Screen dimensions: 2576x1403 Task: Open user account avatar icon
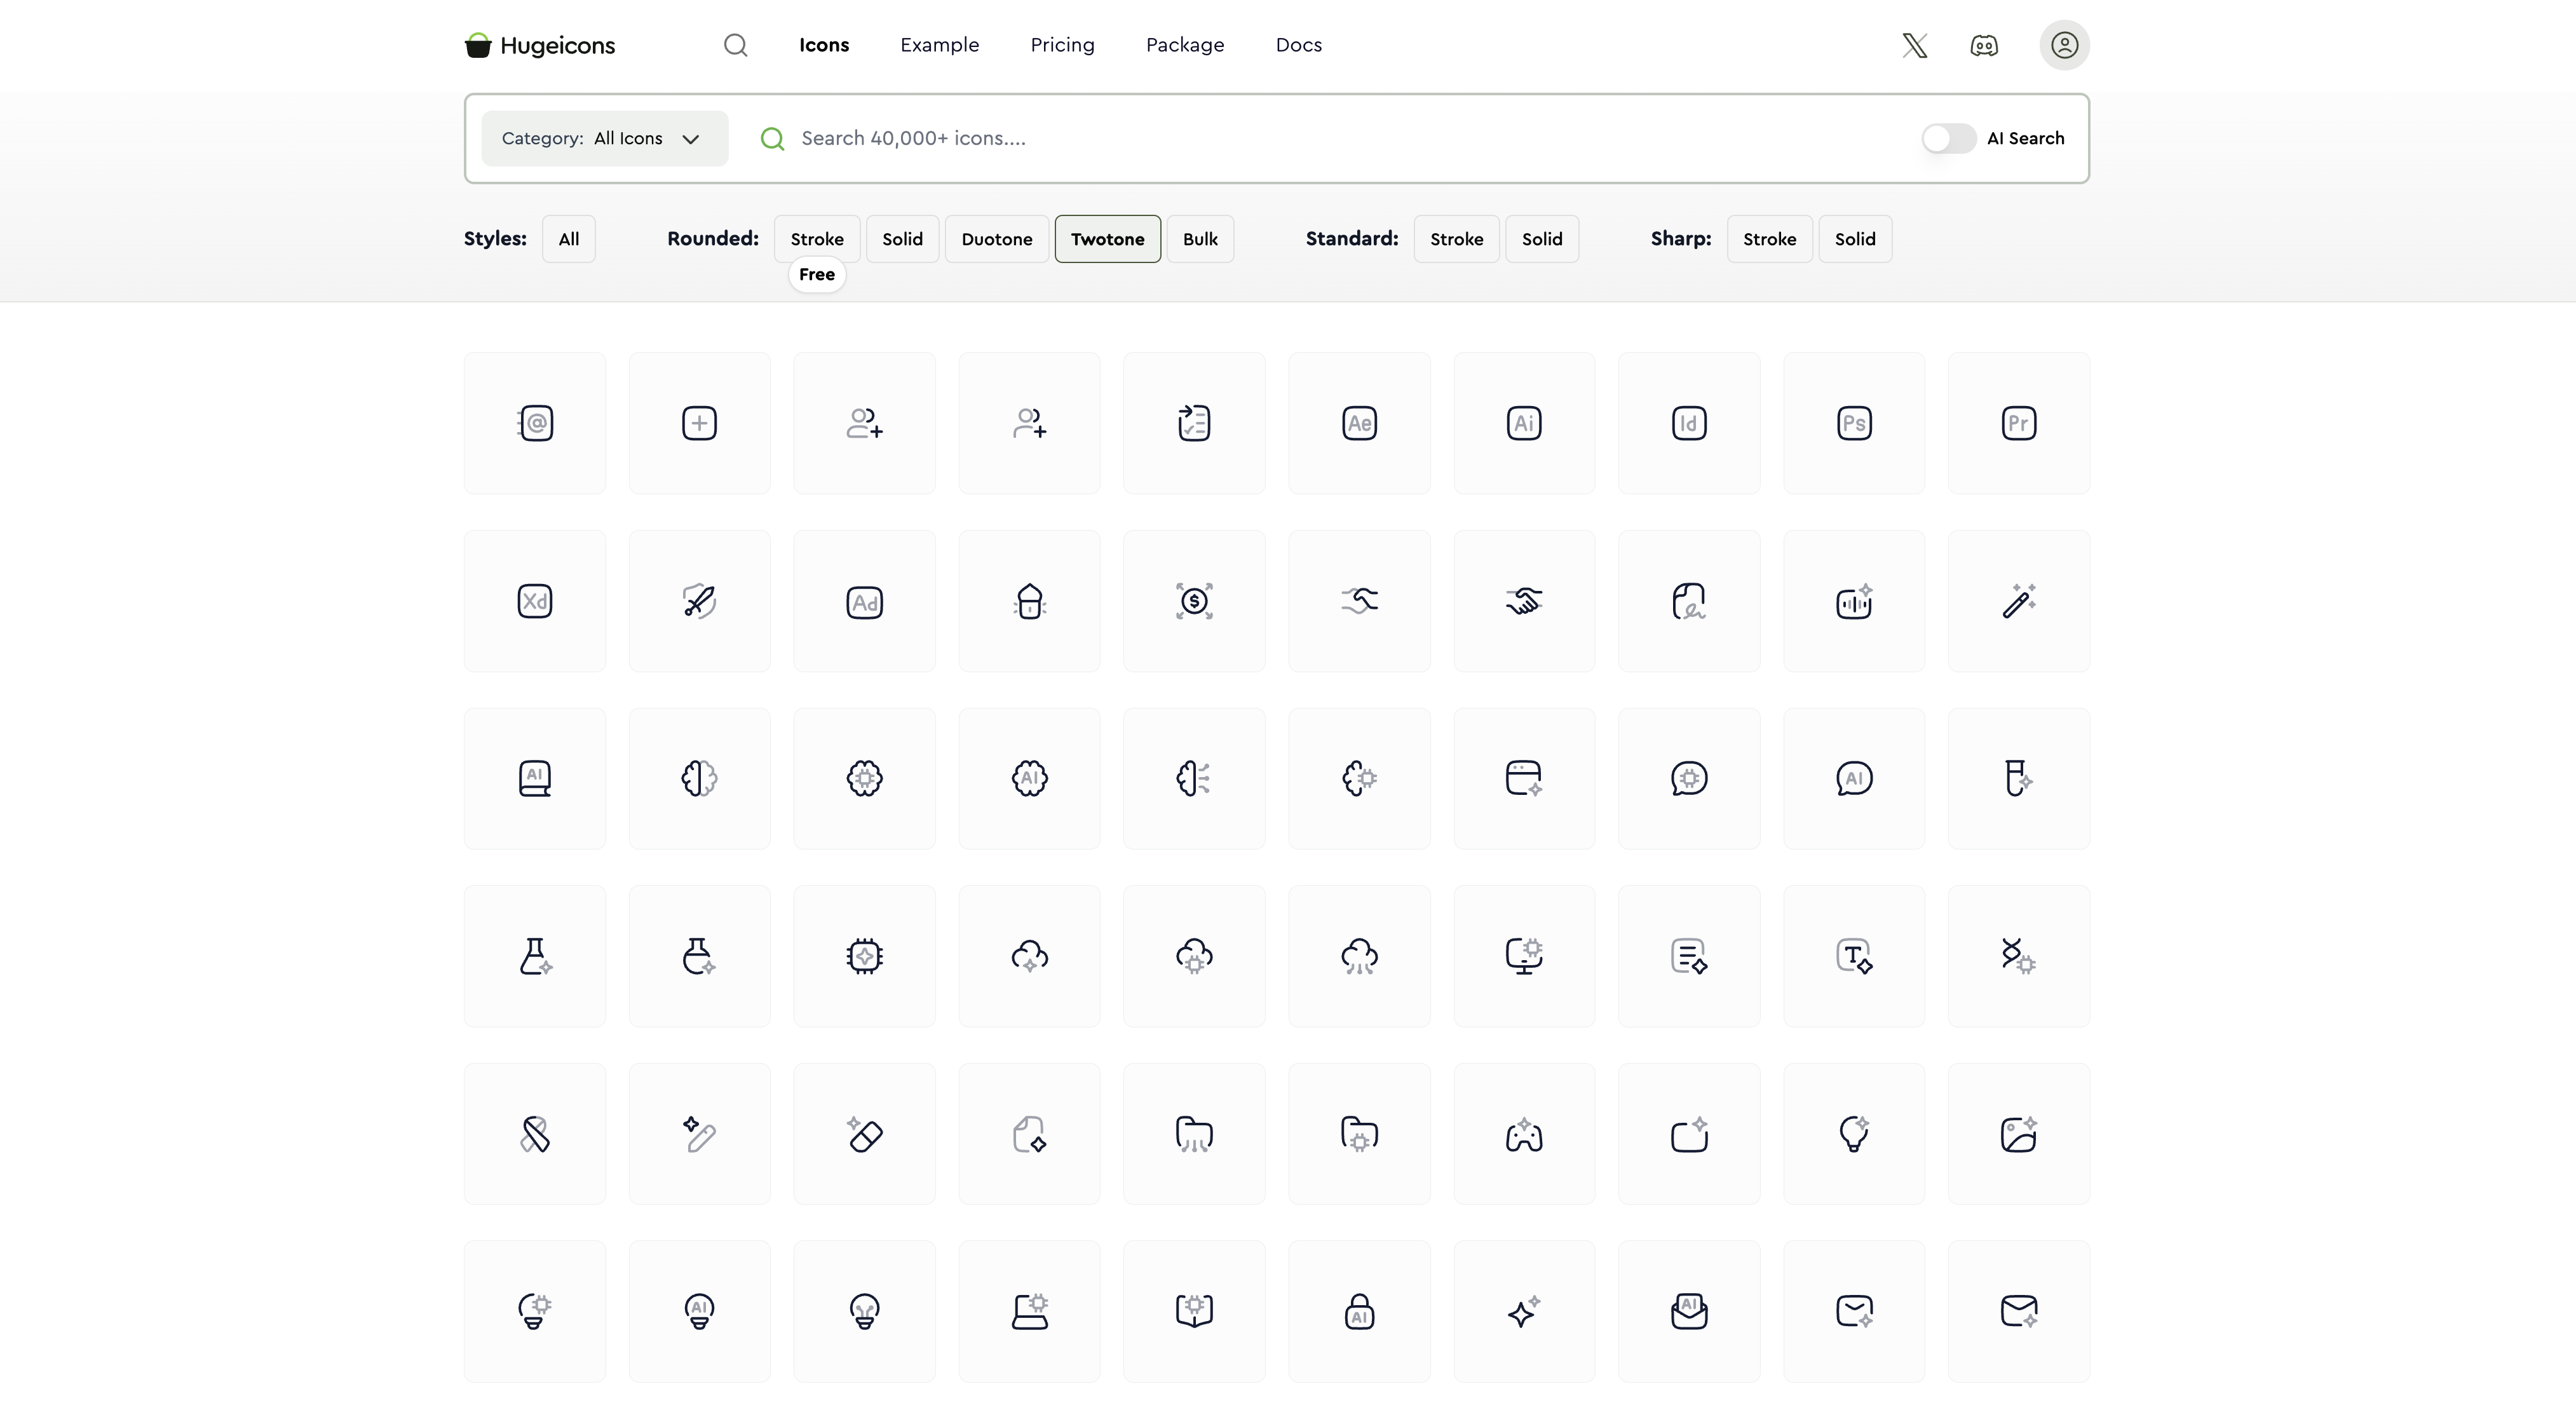pyautogui.click(x=2064, y=45)
